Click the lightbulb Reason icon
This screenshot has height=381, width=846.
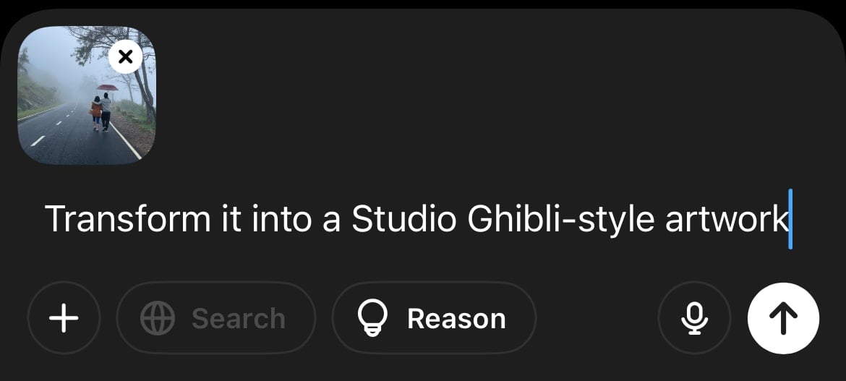(373, 318)
